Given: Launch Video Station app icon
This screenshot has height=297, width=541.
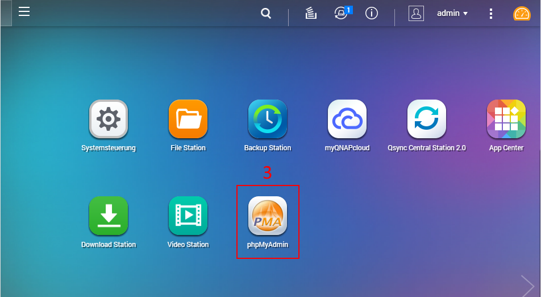Looking at the screenshot, I should (x=188, y=216).
